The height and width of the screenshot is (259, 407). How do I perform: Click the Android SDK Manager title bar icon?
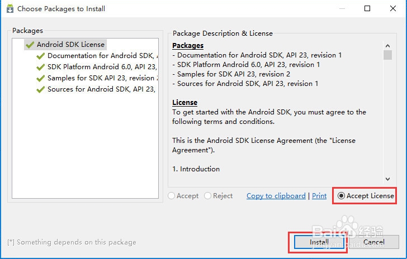(10, 9)
